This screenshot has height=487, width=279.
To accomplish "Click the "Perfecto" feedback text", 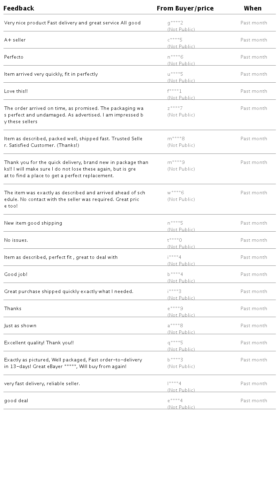I will click(x=14, y=57).
